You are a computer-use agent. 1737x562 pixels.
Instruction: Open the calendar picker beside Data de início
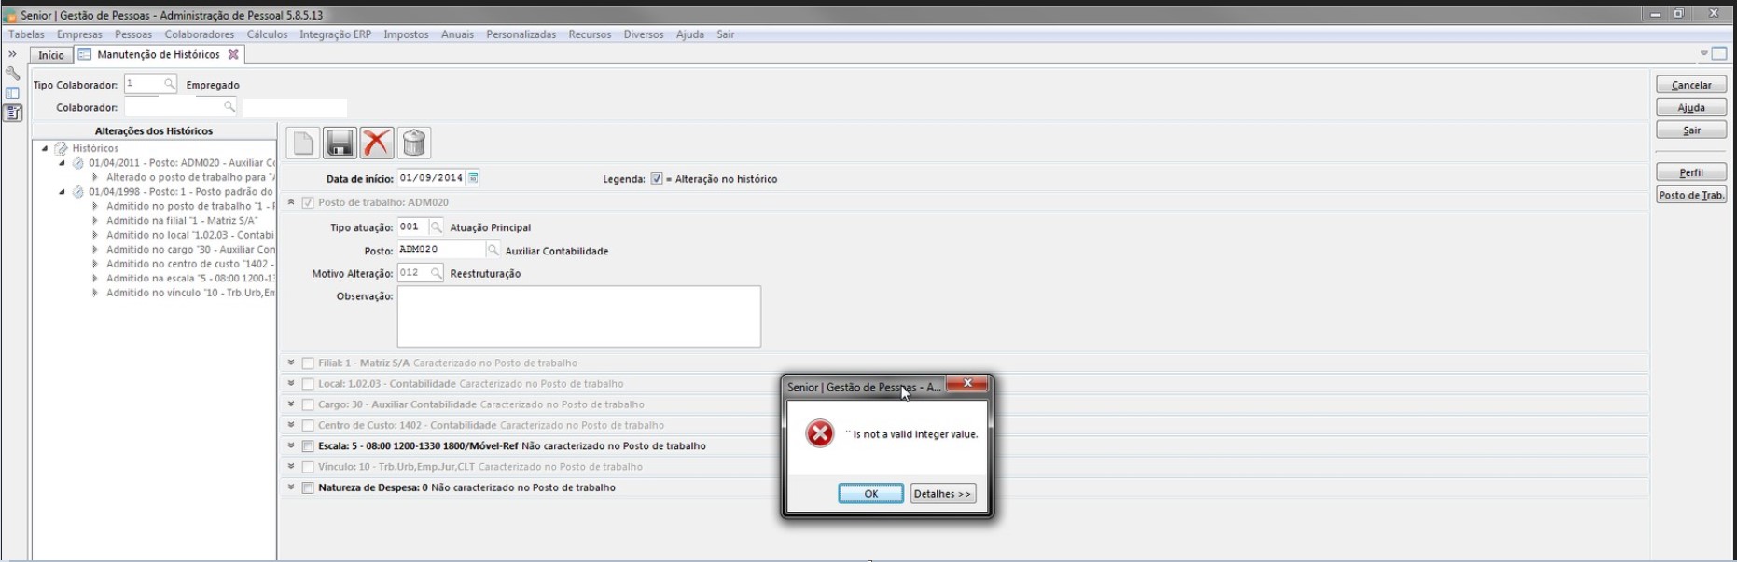pos(474,178)
